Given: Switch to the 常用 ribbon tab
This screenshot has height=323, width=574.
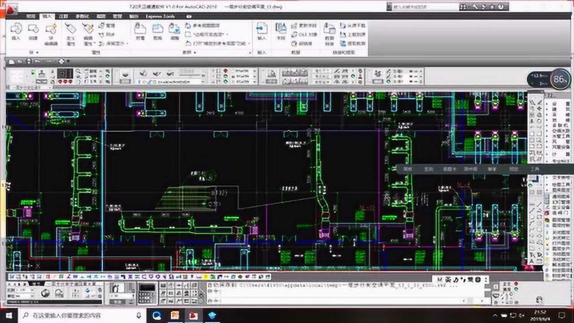Looking at the screenshot, I should point(30,17).
